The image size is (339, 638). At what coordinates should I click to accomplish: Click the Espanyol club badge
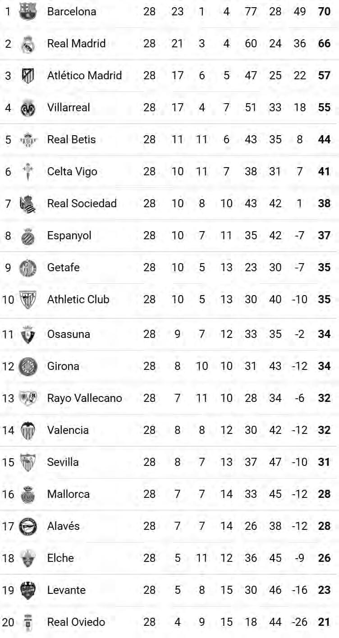tap(27, 236)
